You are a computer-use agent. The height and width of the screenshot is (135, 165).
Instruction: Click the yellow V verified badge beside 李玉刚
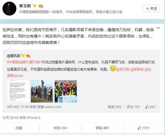(34, 6)
